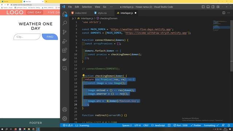Open the View menu

[97, 7]
